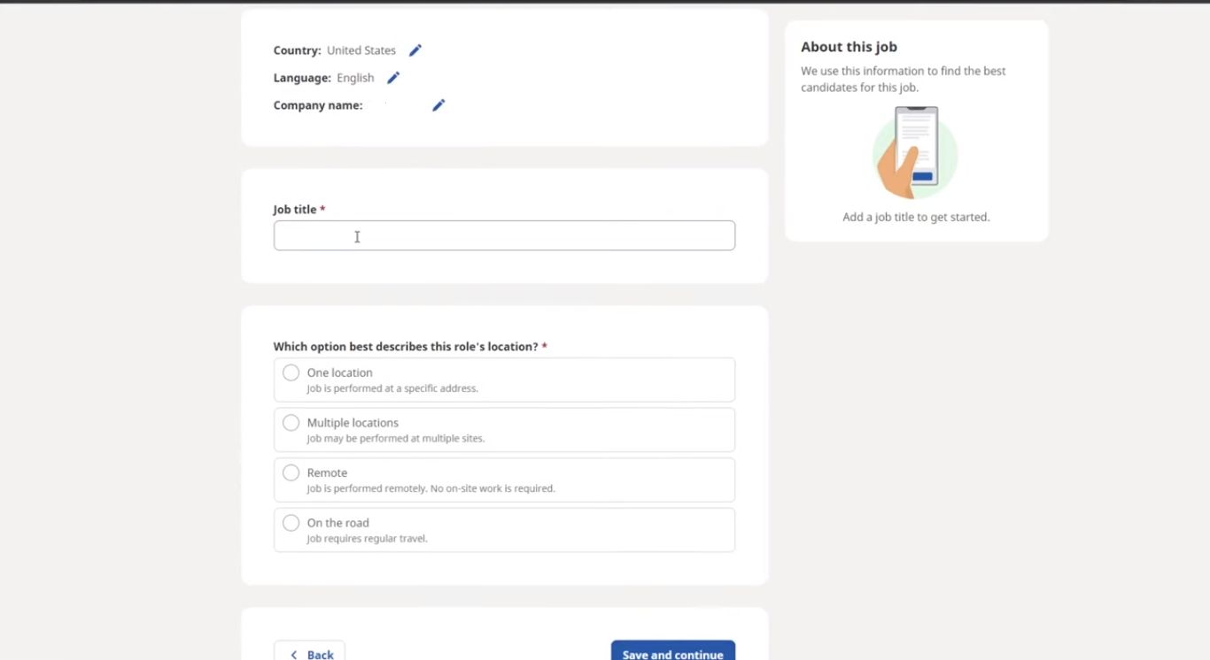Click the Save and continue button
Screen dimensions: 1210x660
(x=671, y=653)
